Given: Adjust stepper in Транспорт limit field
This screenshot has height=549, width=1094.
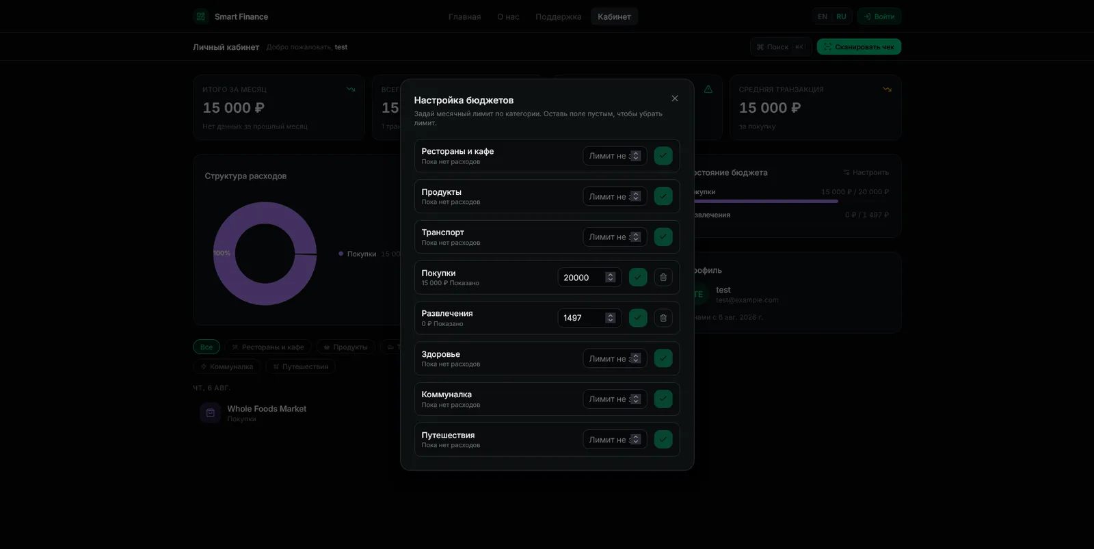Looking at the screenshot, I should 635,237.
